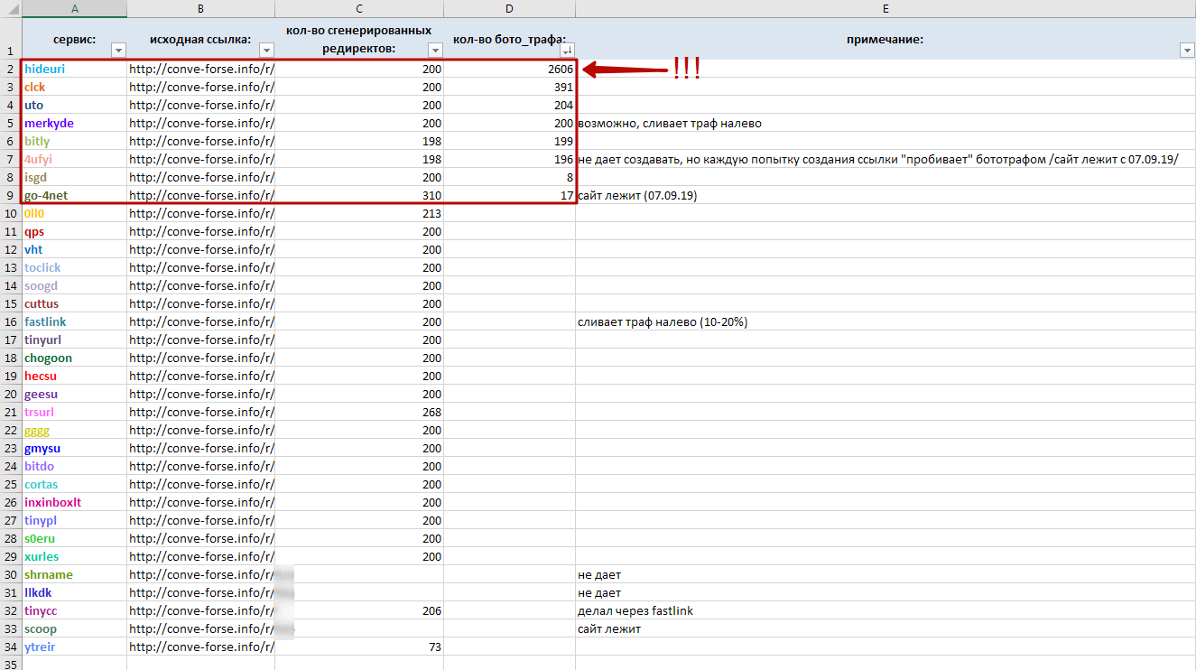This screenshot has height=670, width=1196.
Task: Open sorted filter dropdown for бото_трафа column
Action: tap(567, 51)
